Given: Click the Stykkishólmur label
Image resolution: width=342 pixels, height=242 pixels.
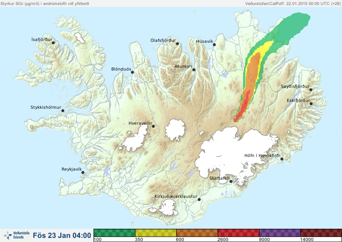Looking at the screenshot, I should coord(46,107).
